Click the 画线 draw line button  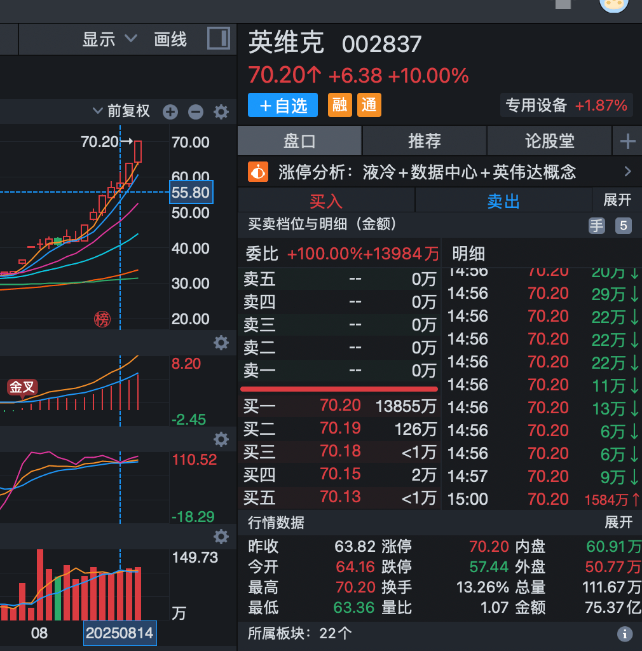(170, 39)
